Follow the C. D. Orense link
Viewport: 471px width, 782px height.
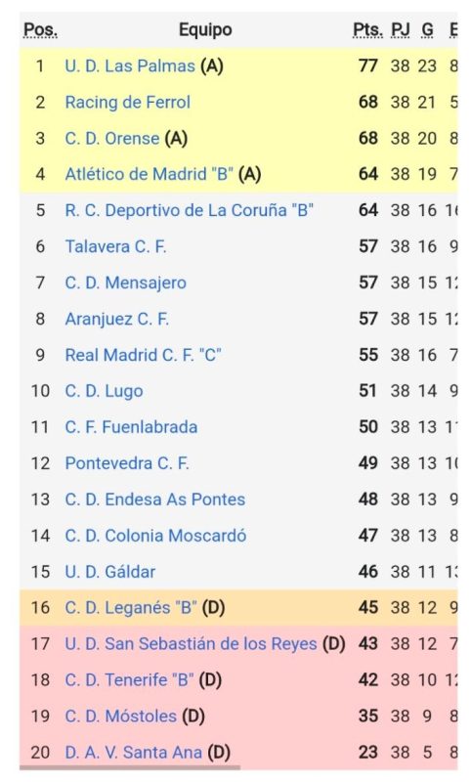112,138
